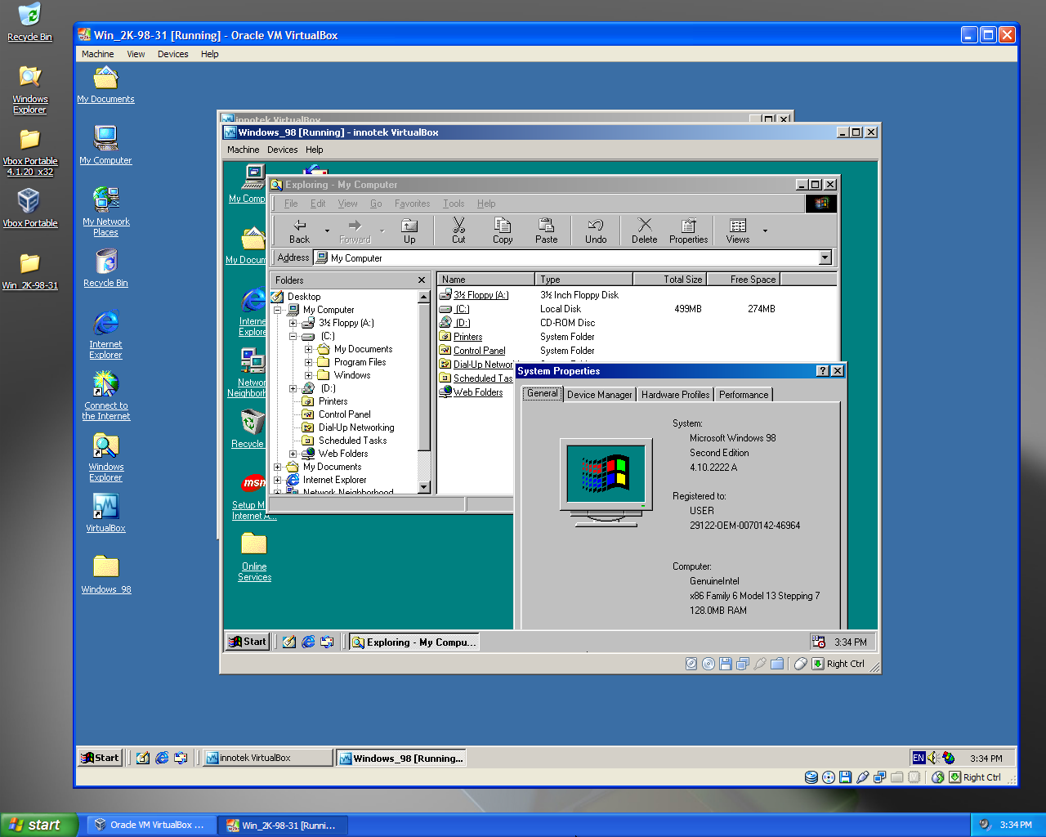The image size is (1046, 837).
Task: Click Folders tree scrollbar down arrow
Action: (423, 487)
